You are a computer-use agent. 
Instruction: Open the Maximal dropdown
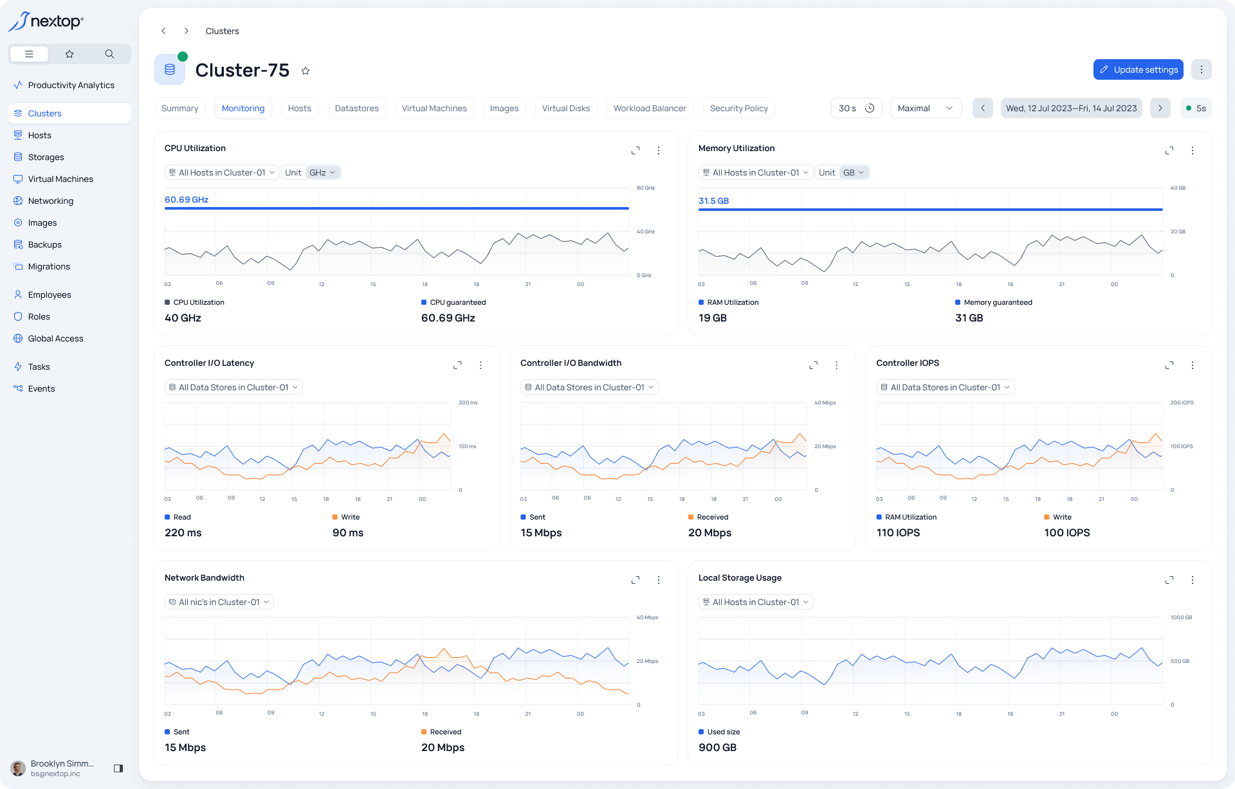click(926, 108)
